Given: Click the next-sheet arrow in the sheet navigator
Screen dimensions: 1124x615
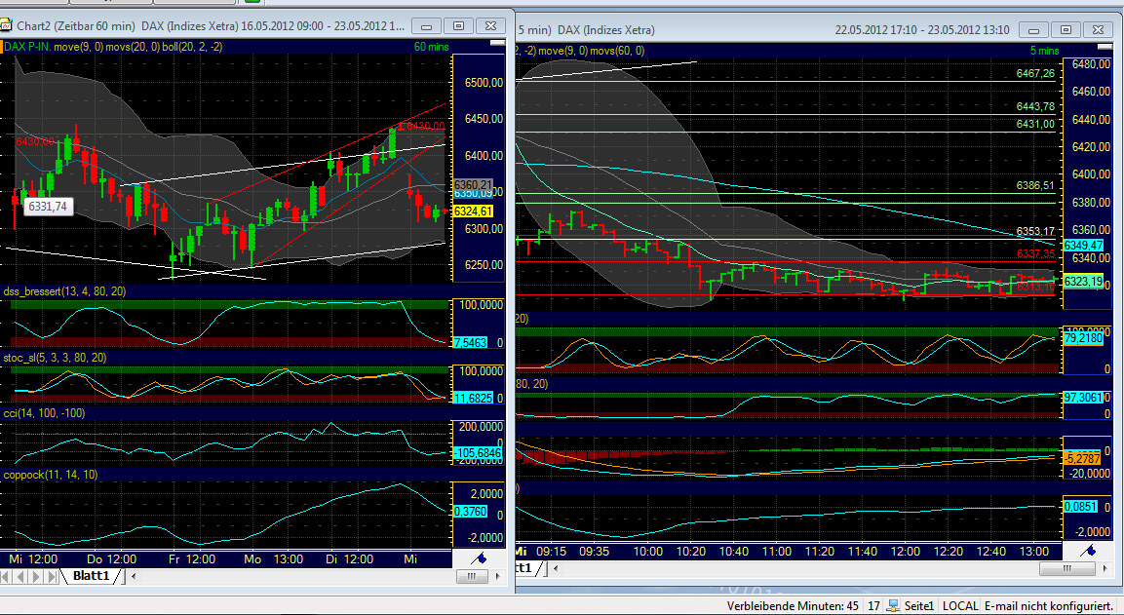Looking at the screenshot, I should [x=34, y=576].
